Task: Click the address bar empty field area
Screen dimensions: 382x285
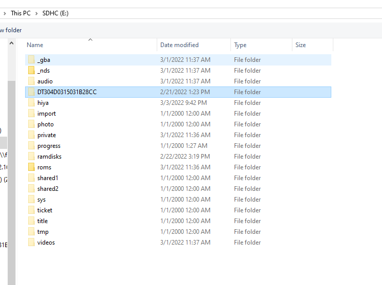Action: pos(224,13)
